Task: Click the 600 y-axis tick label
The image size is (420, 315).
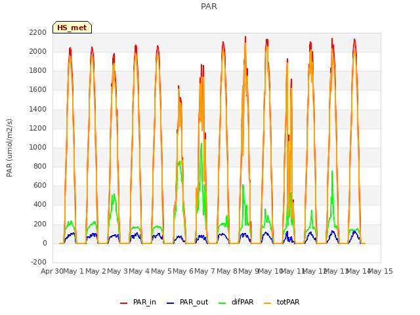Action: [40, 185]
